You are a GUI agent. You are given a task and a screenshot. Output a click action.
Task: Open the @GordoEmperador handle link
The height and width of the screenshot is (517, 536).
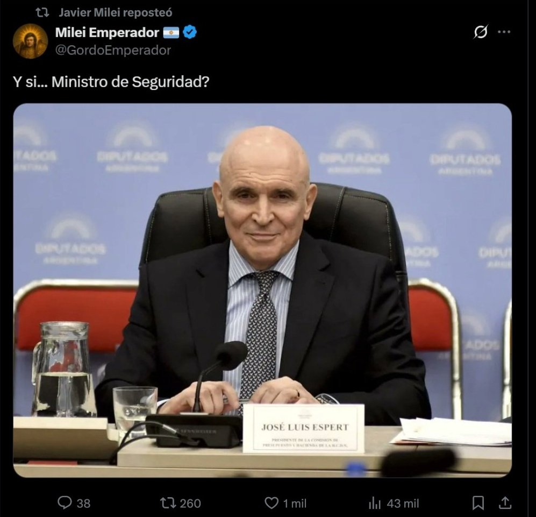(113, 50)
